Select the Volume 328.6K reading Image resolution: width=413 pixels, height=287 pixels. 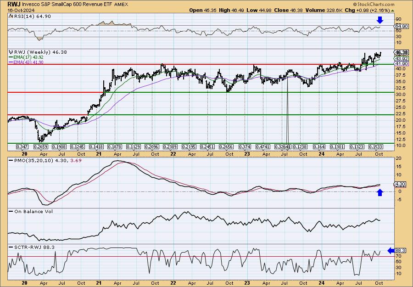point(324,10)
